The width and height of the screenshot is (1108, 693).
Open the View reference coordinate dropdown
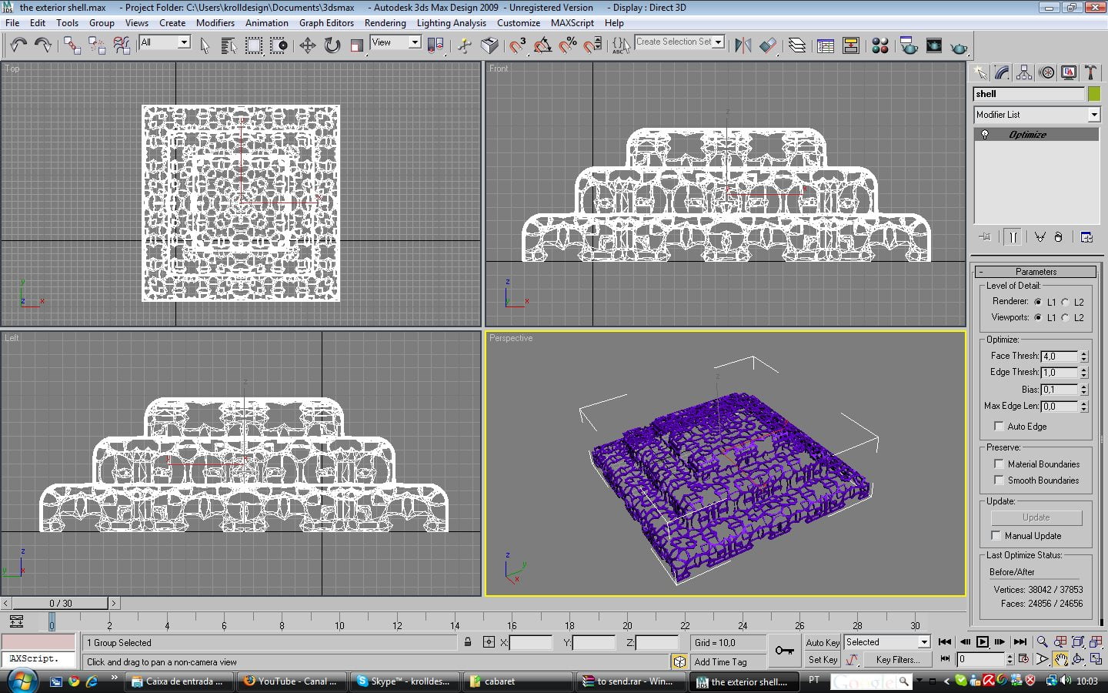pos(414,42)
